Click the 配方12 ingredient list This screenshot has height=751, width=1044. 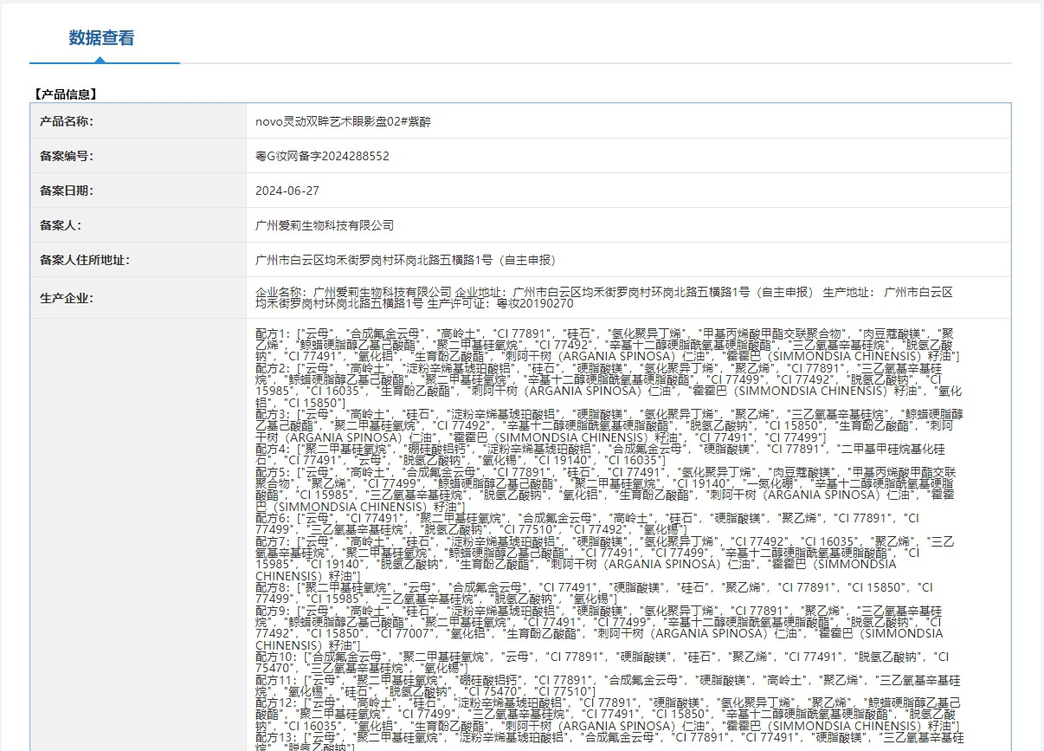(x=608, y=715)
